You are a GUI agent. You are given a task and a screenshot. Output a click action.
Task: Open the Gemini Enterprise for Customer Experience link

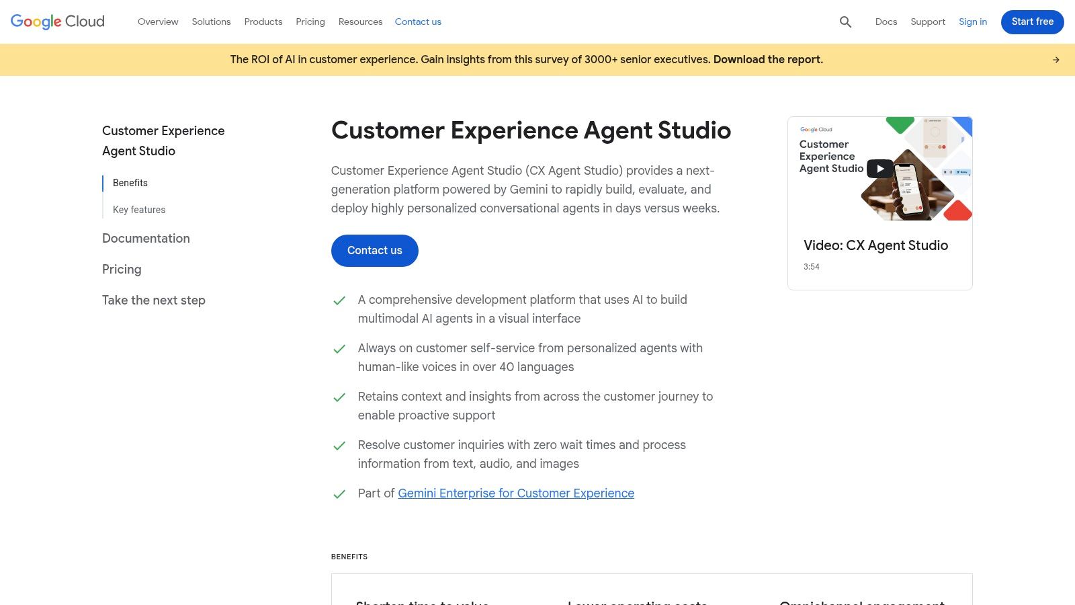516,493
